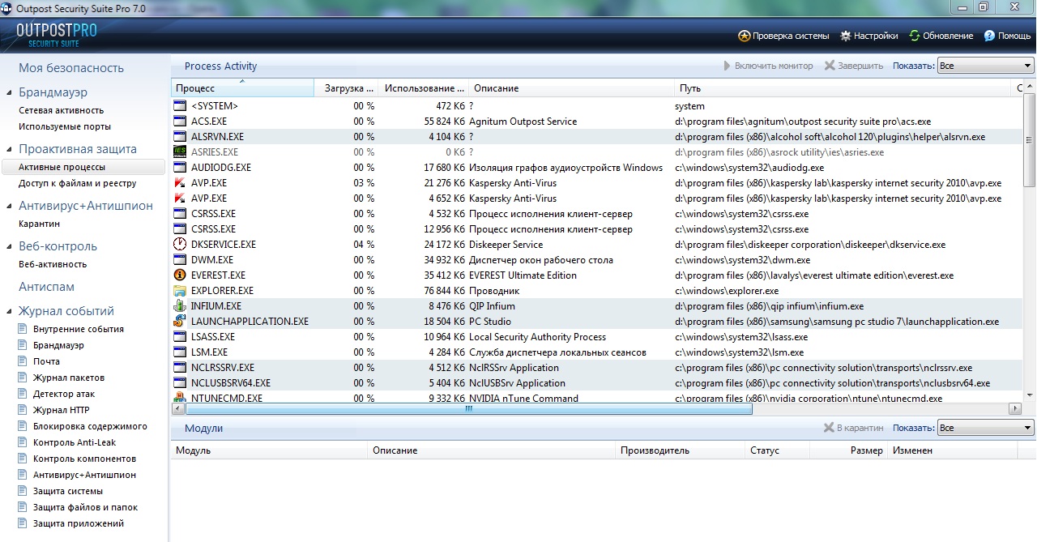Click icon next to Почта log
1037x542 pixels.
point(23,361)
